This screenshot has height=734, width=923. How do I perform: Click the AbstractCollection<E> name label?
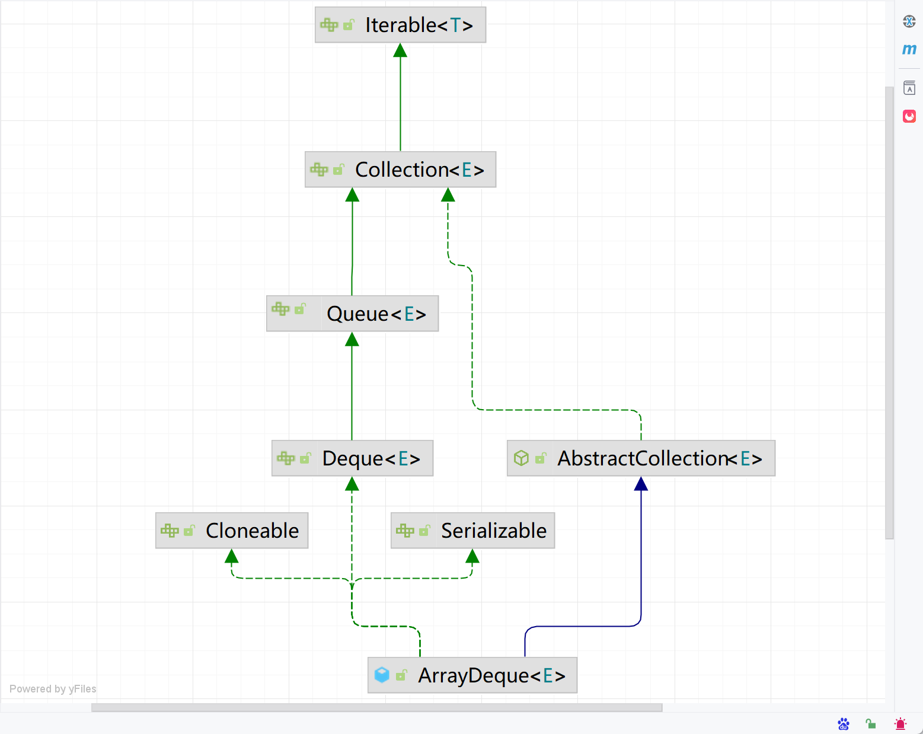coord(659,458)
